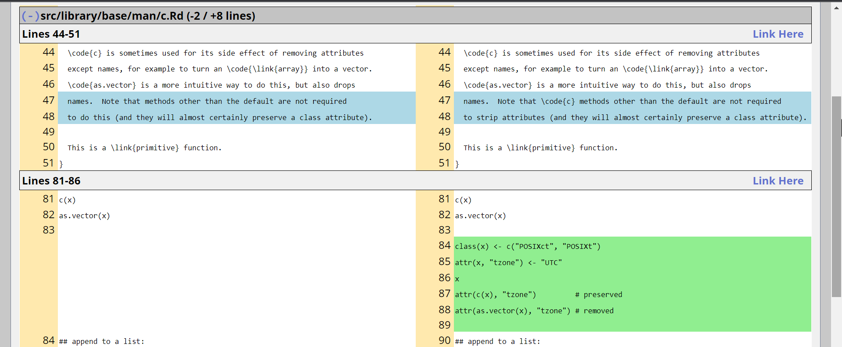Click the added line with "# preserved" comment

coord(538,295)
